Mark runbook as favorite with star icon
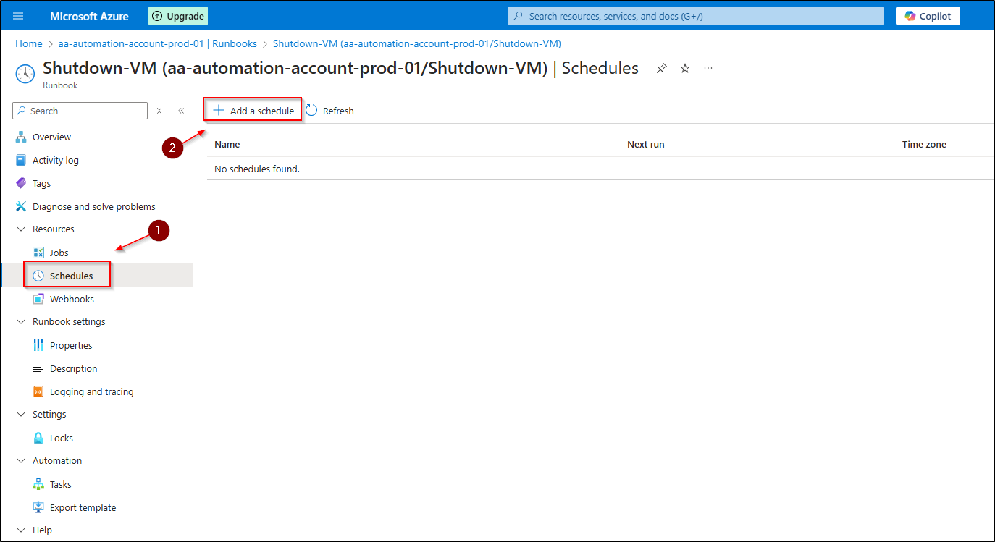 (x=685, y=68)
